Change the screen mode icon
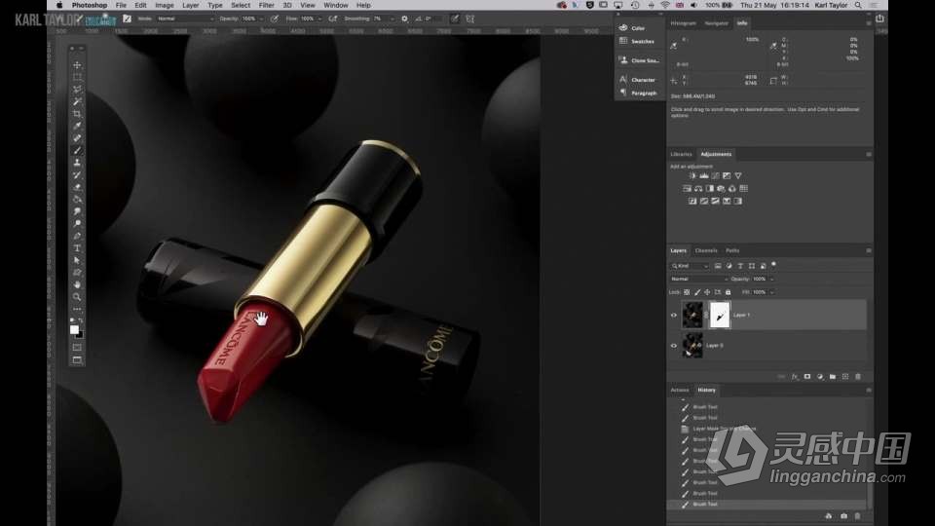This screenshot has height=526, width=935. (x=77, y=360)
